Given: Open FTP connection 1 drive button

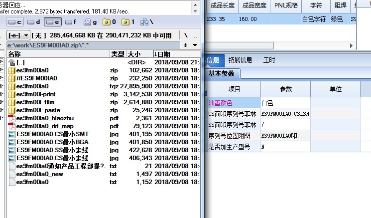Looking at the screenshot, I should pos(128,22).
